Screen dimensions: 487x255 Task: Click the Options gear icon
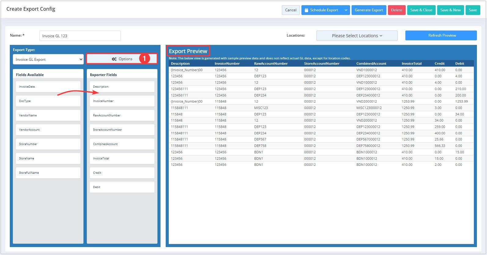[x=114, y=59]
